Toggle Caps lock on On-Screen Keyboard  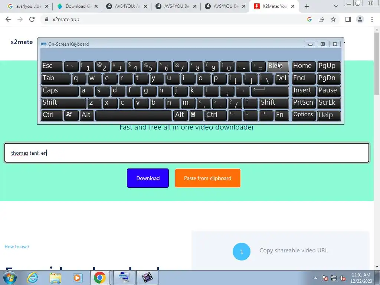pyautogui.click(x=60, y=91)
